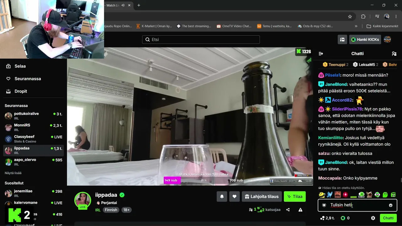
Task: Open chat identity badge icon
Action: pyautogui.click(x=324, y=205)
